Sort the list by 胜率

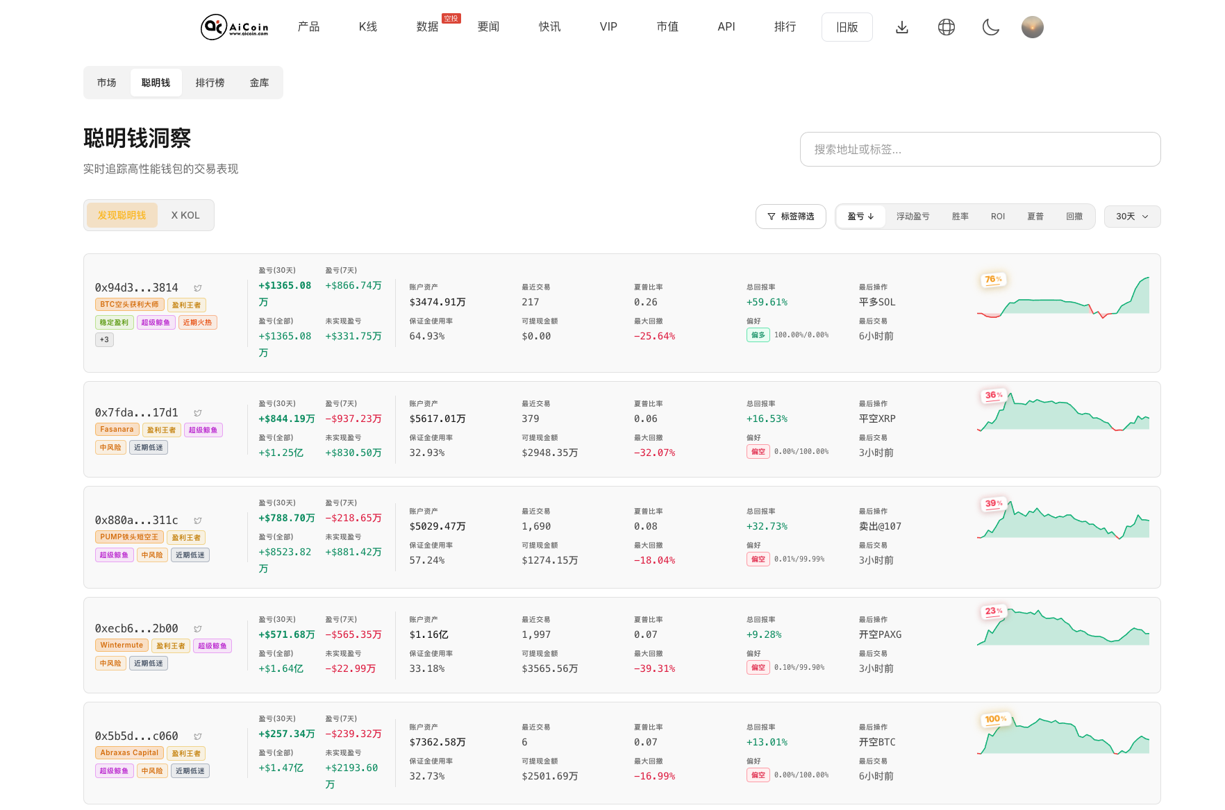pyautogui.click(x=960, y=217)
